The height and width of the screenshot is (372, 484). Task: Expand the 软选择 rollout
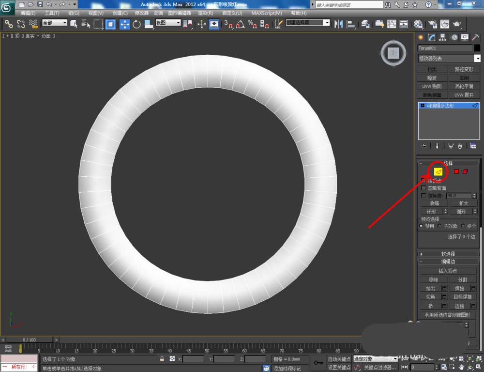(448, 254)
